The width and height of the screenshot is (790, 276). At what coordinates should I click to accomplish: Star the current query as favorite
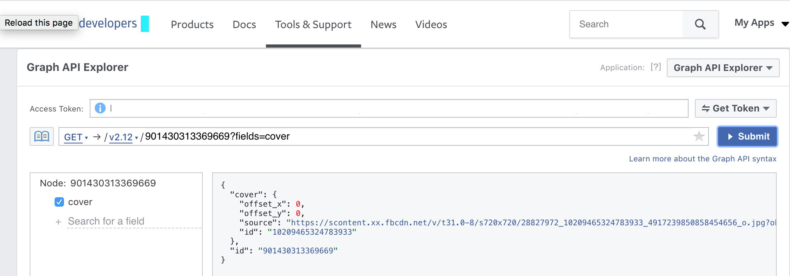pyautogui.click(x=699, y=136)
